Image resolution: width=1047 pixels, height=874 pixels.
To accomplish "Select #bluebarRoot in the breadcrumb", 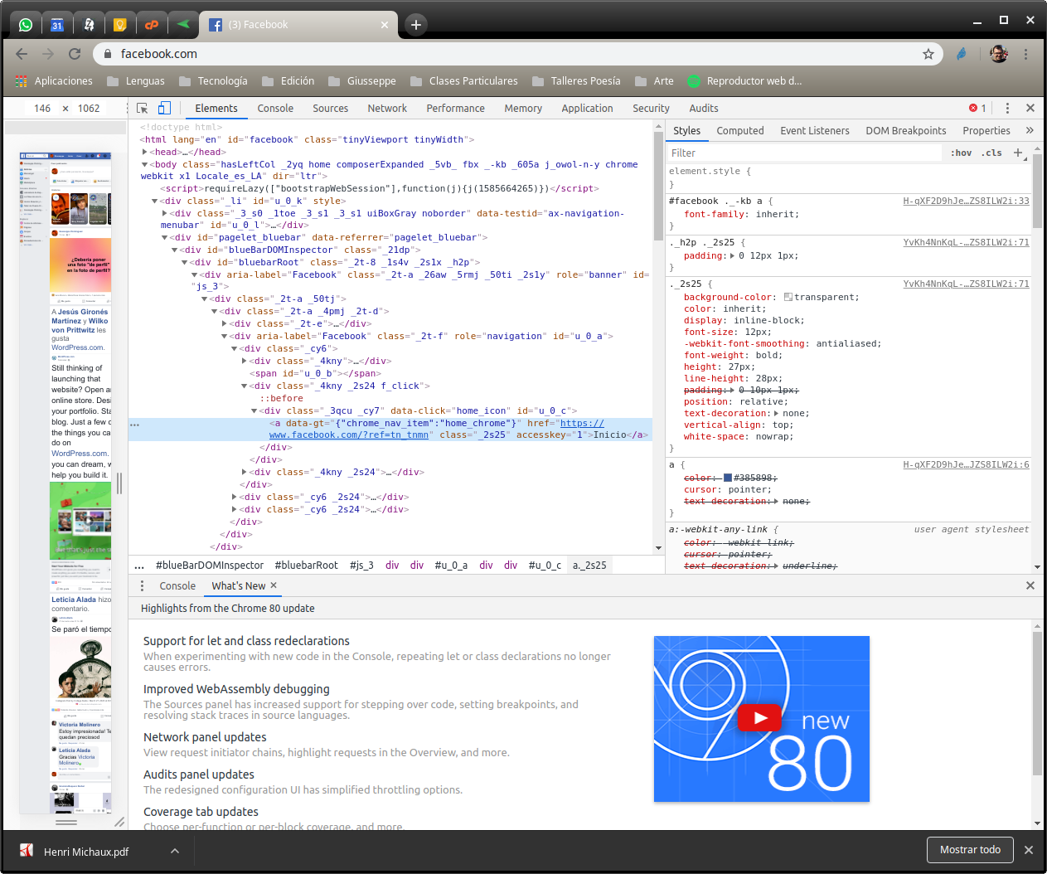I will (x=307, y=566).
